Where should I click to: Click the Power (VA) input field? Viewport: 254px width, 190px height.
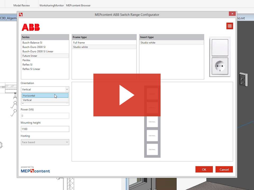45,116
